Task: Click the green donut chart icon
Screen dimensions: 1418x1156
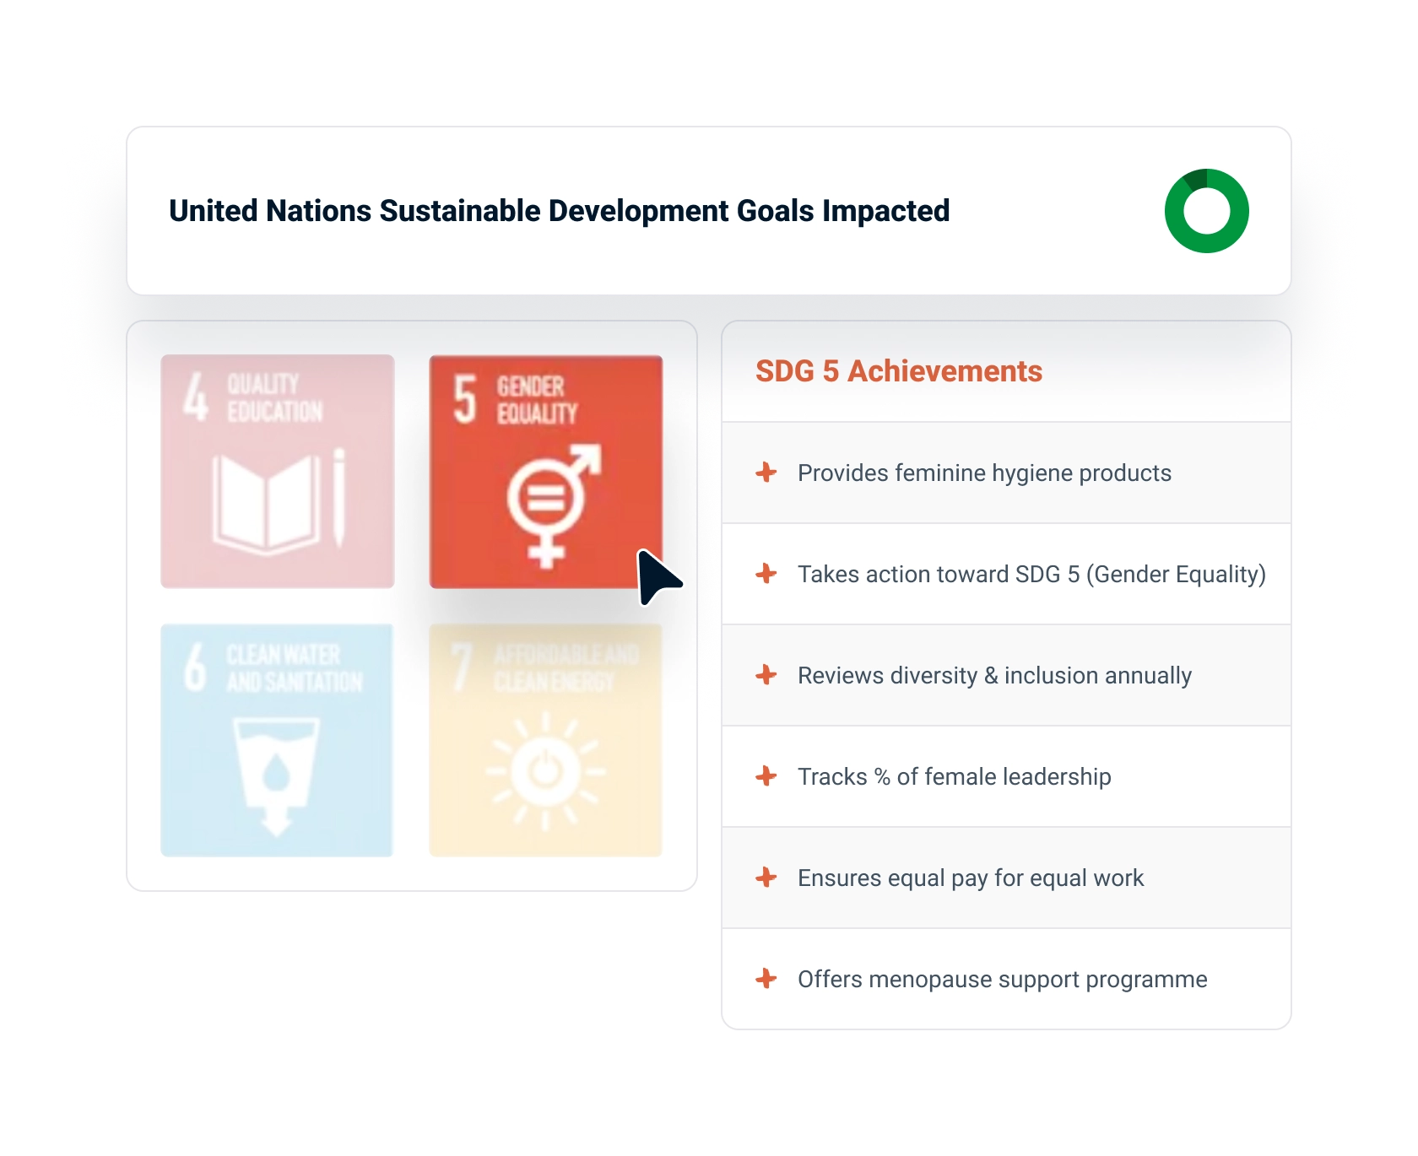Action: pos(1209,210)
